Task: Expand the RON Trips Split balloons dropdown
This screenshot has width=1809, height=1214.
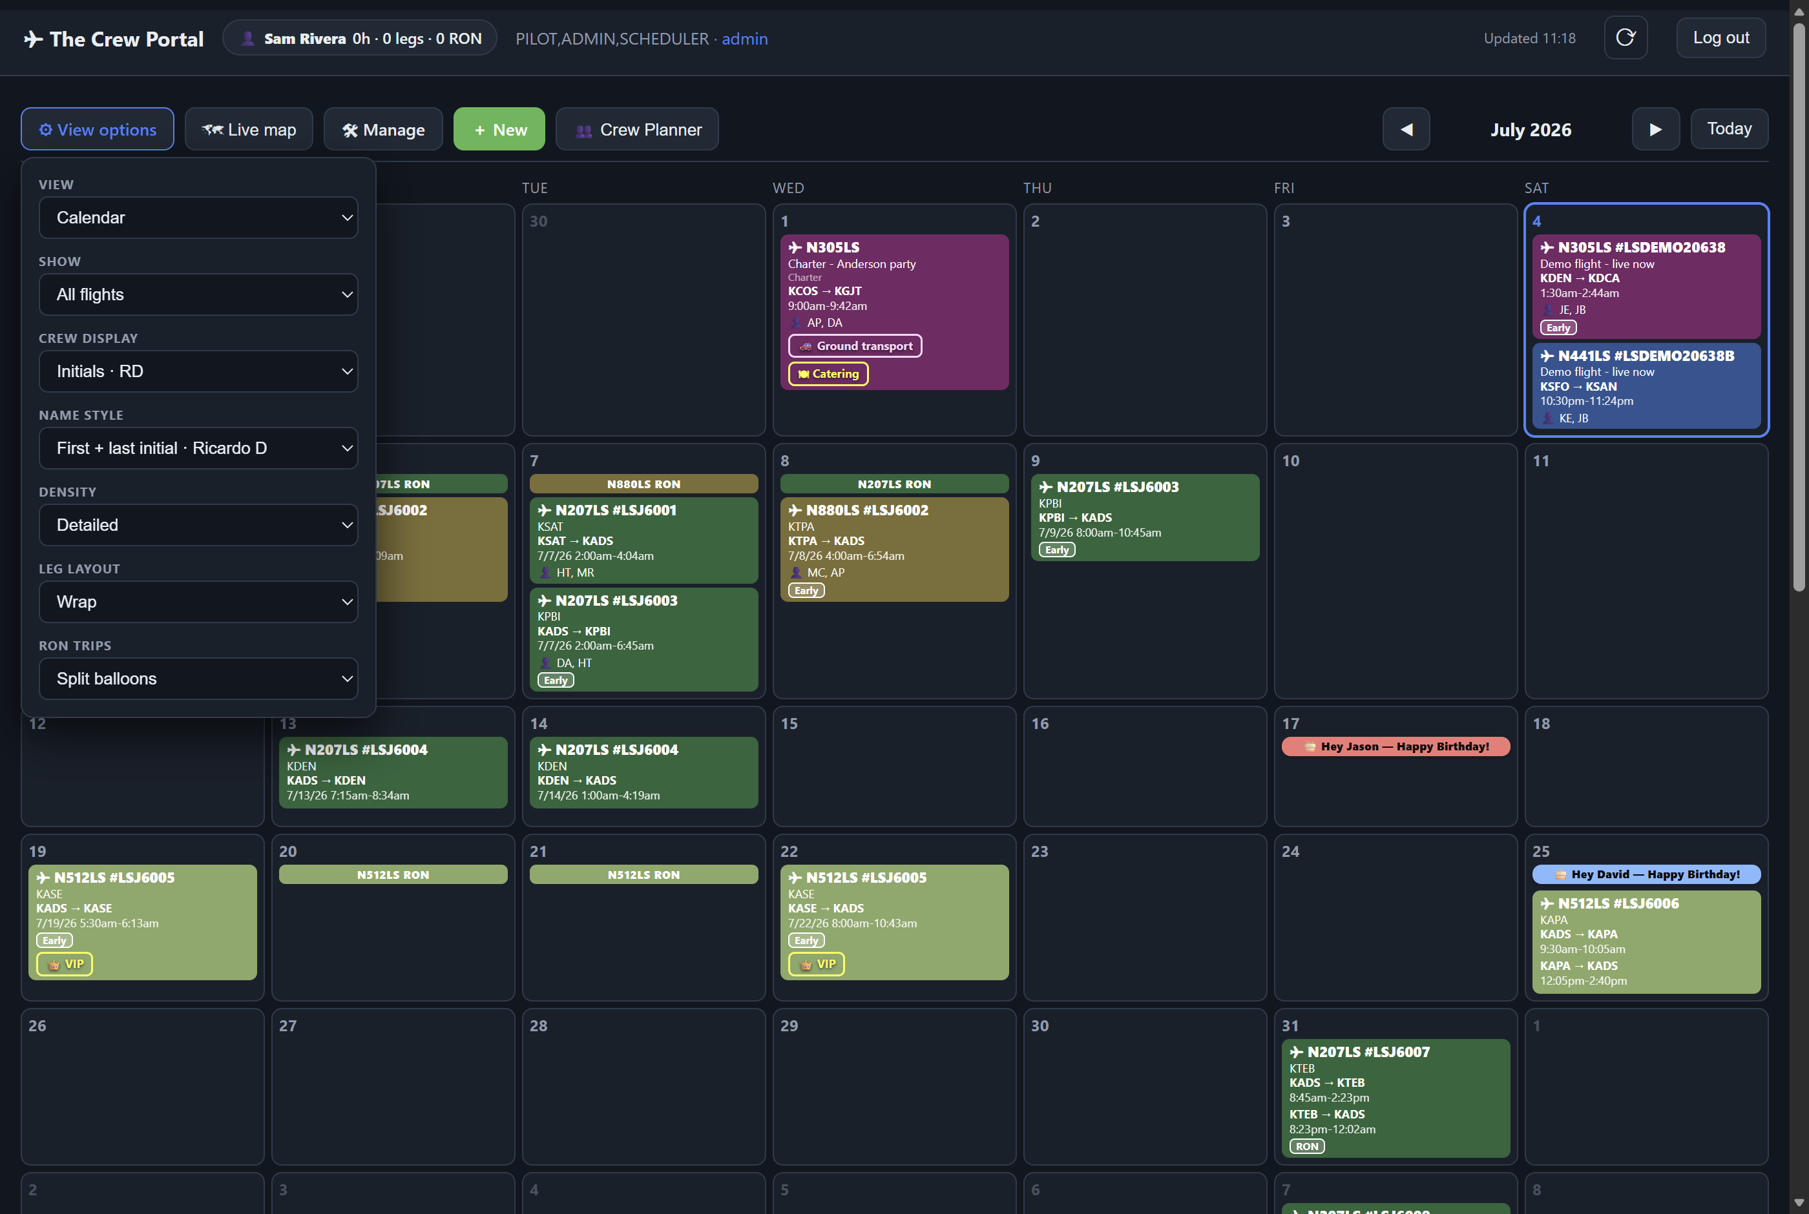Action: point(198,678)
